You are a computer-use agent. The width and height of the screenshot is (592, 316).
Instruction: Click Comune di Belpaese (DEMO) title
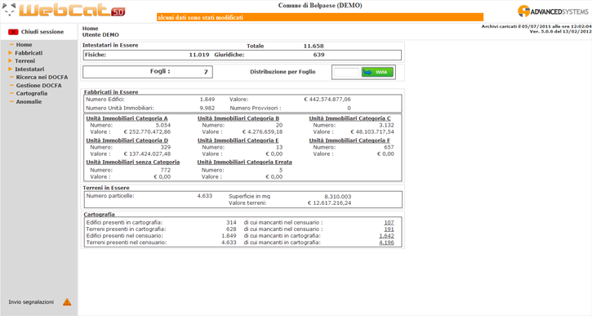(x=320, y=6)
